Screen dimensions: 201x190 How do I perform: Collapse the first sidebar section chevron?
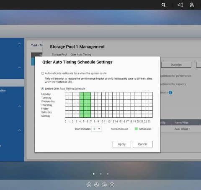(19, 43)
